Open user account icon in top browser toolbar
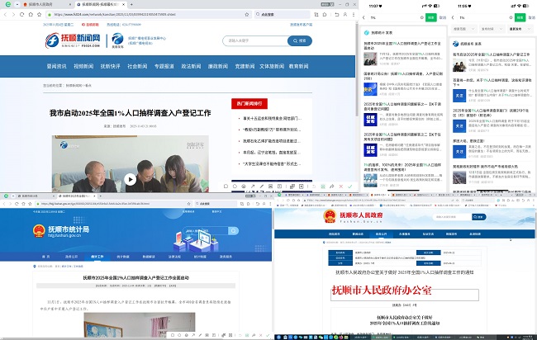Image resolution: width=537 pixels, height=340 pixels. (345, 14)
